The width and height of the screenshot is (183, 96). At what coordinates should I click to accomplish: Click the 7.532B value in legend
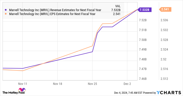[x=116, y=10]
